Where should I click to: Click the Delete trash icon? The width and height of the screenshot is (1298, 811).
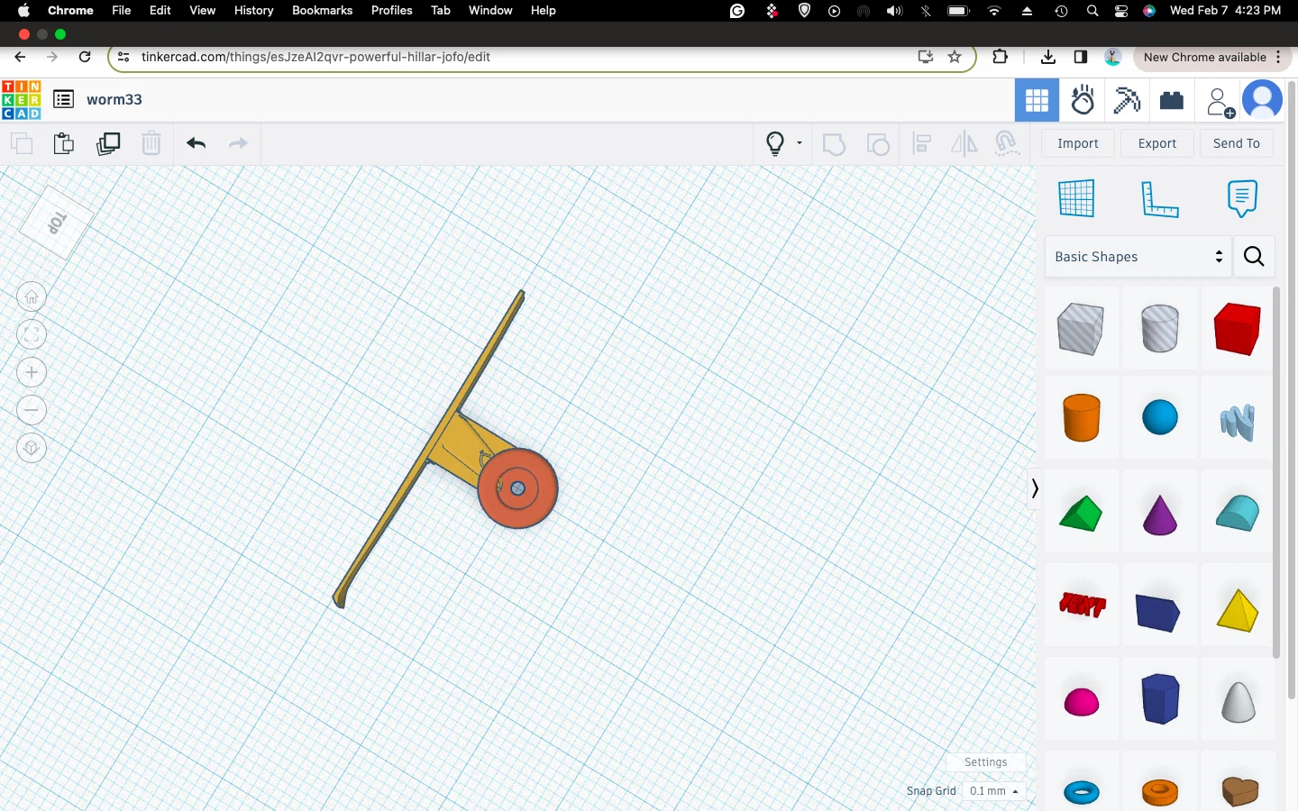(x=151, y=143)
